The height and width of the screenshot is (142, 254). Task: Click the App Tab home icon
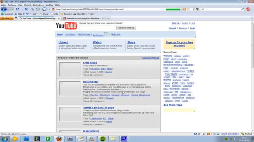point(16,18)
